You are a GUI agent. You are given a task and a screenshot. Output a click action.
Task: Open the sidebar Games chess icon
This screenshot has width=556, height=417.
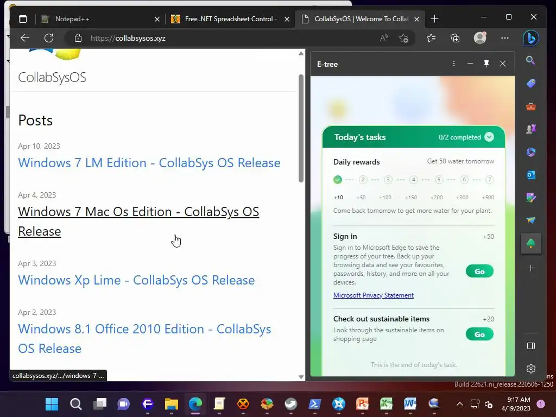coord(531,129)
